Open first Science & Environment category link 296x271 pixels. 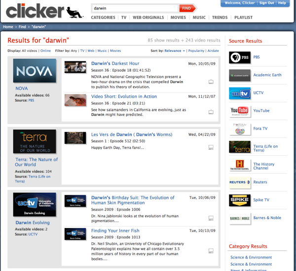251,257
